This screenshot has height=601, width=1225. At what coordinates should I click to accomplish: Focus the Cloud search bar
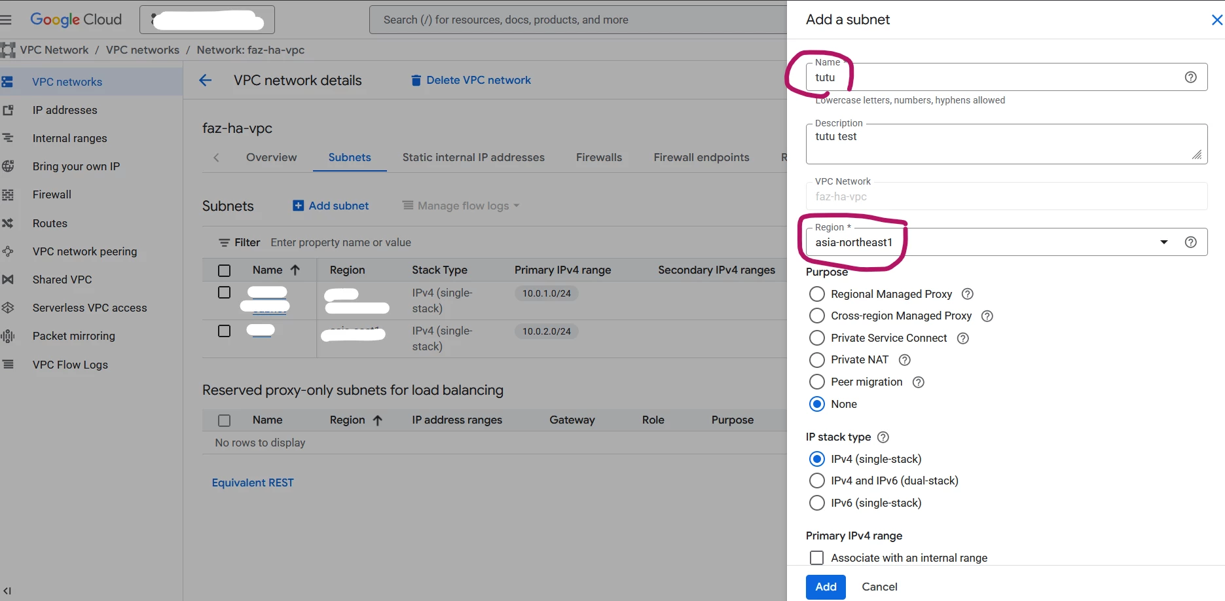(579, 20)
